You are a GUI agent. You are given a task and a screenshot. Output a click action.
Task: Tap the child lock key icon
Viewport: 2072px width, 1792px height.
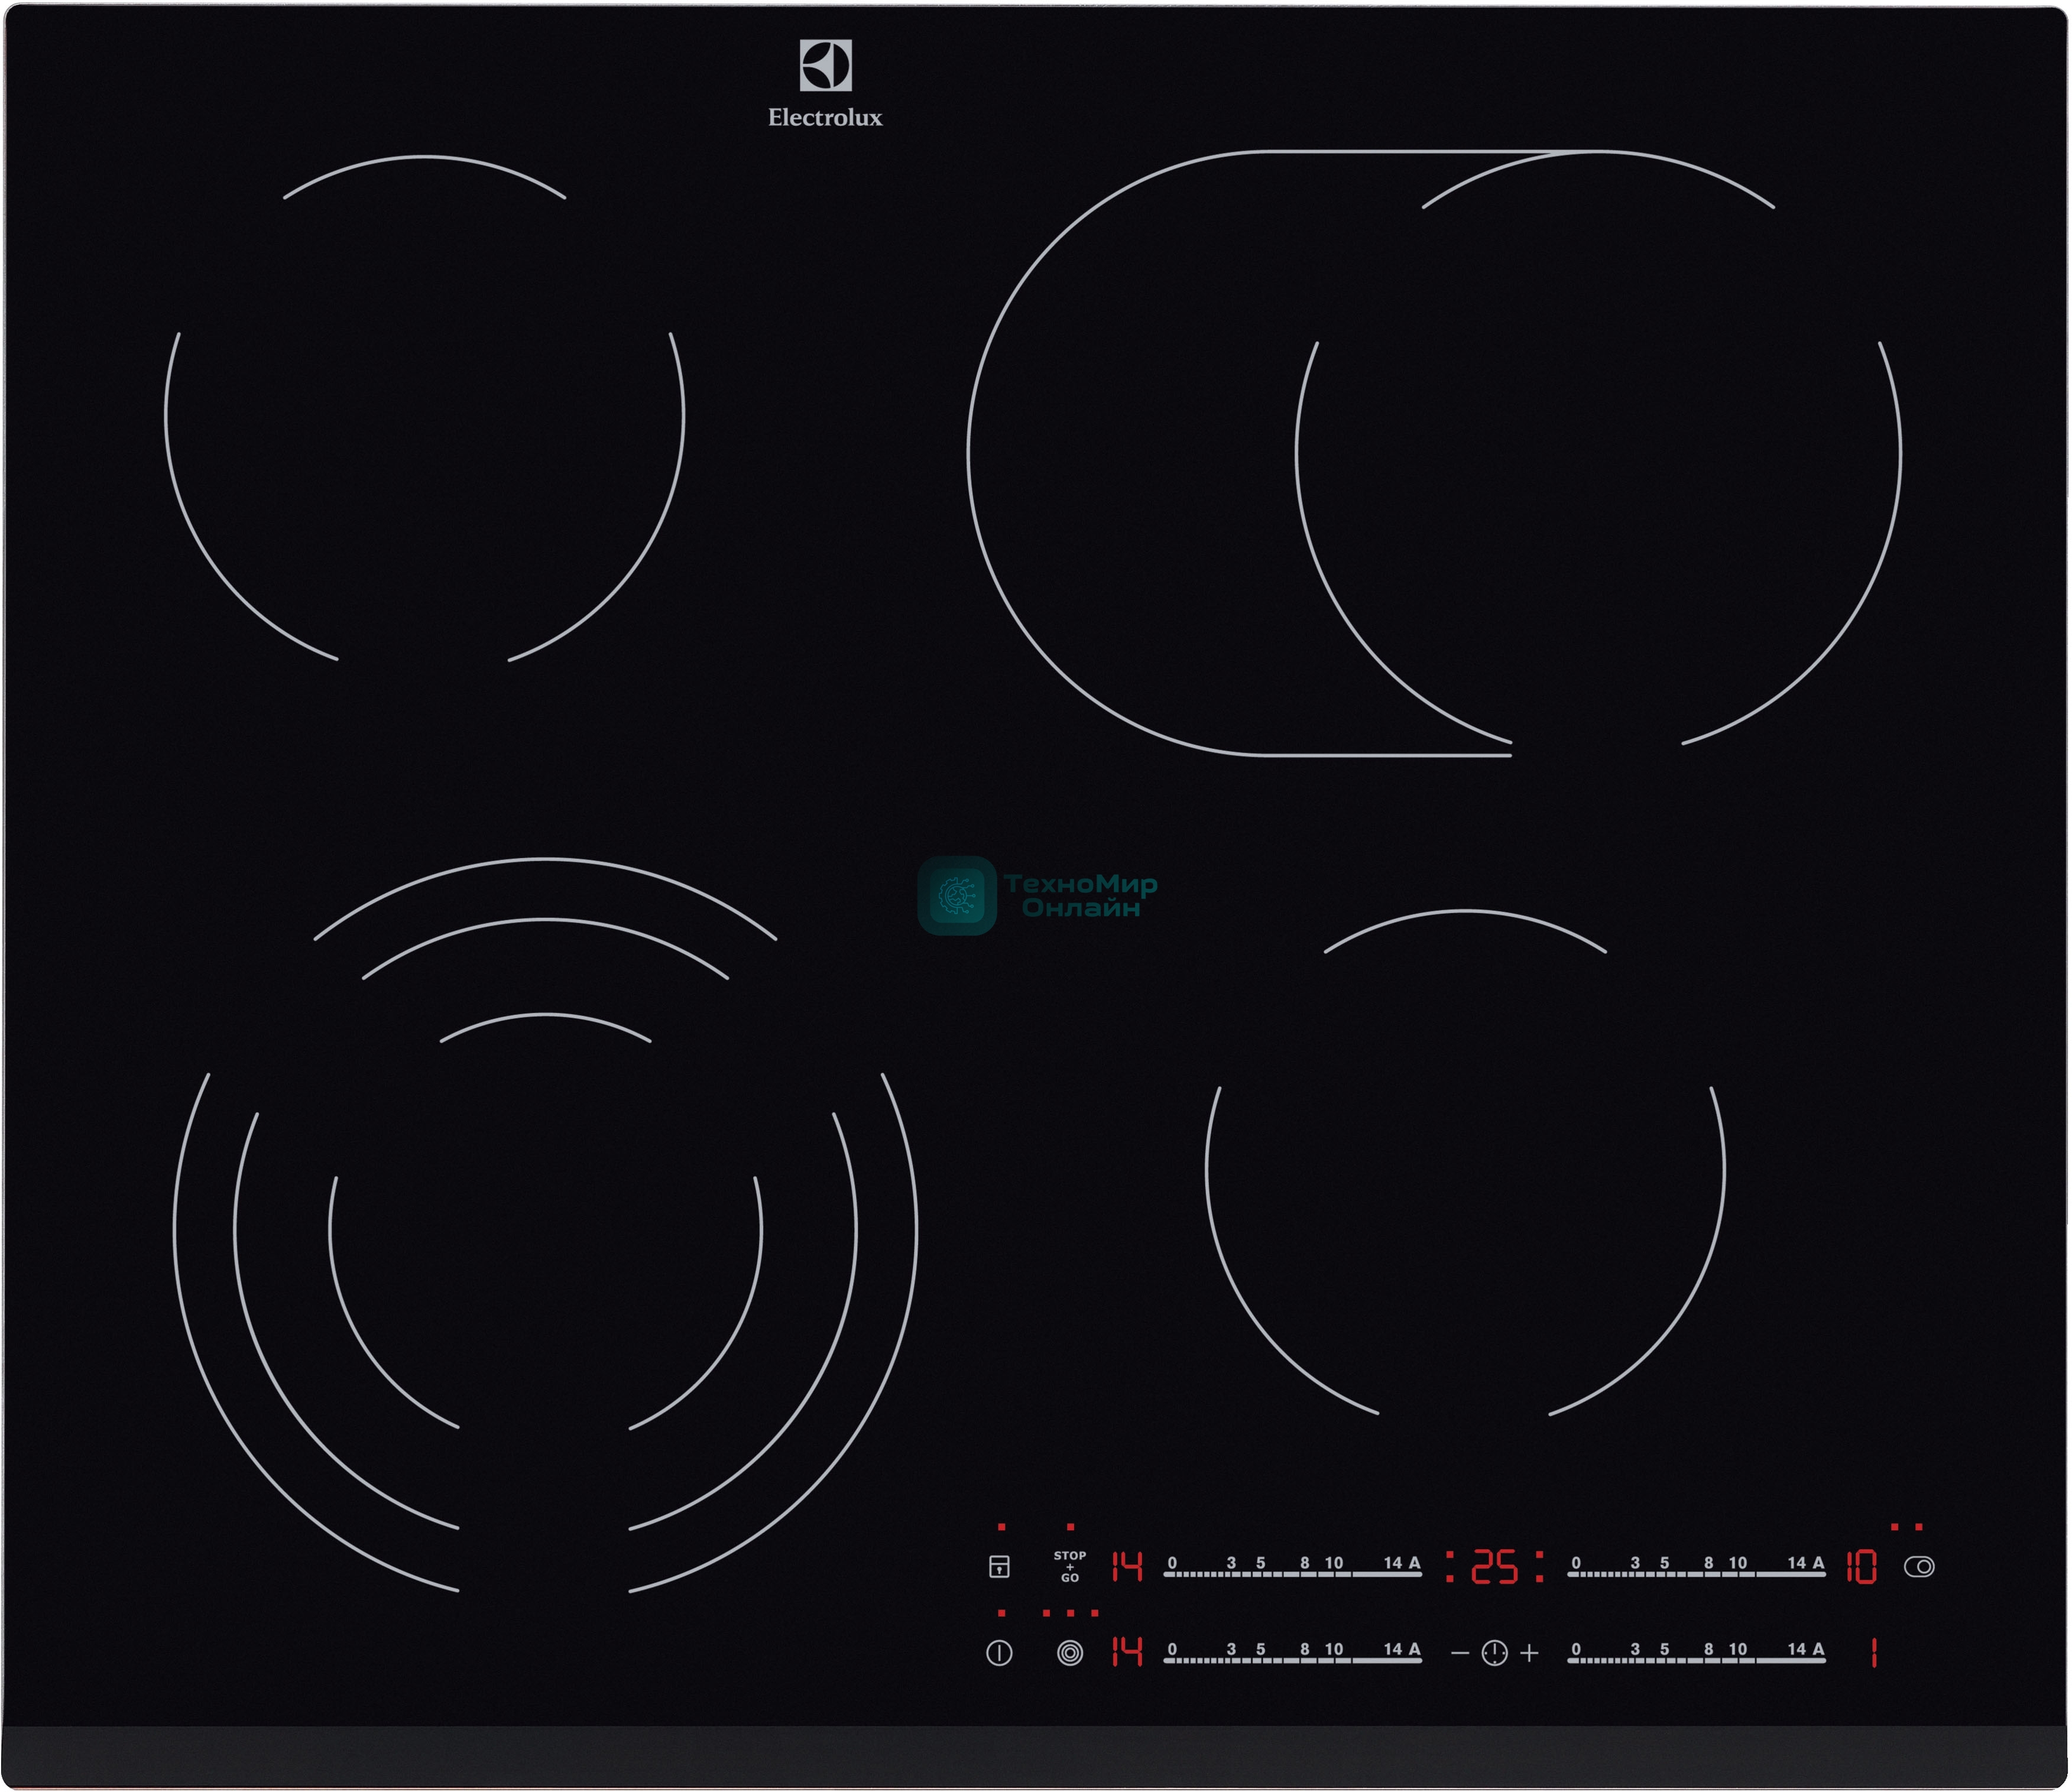tap(999, 1567)
